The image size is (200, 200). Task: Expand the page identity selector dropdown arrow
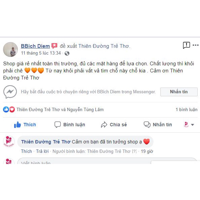(193, 125)
